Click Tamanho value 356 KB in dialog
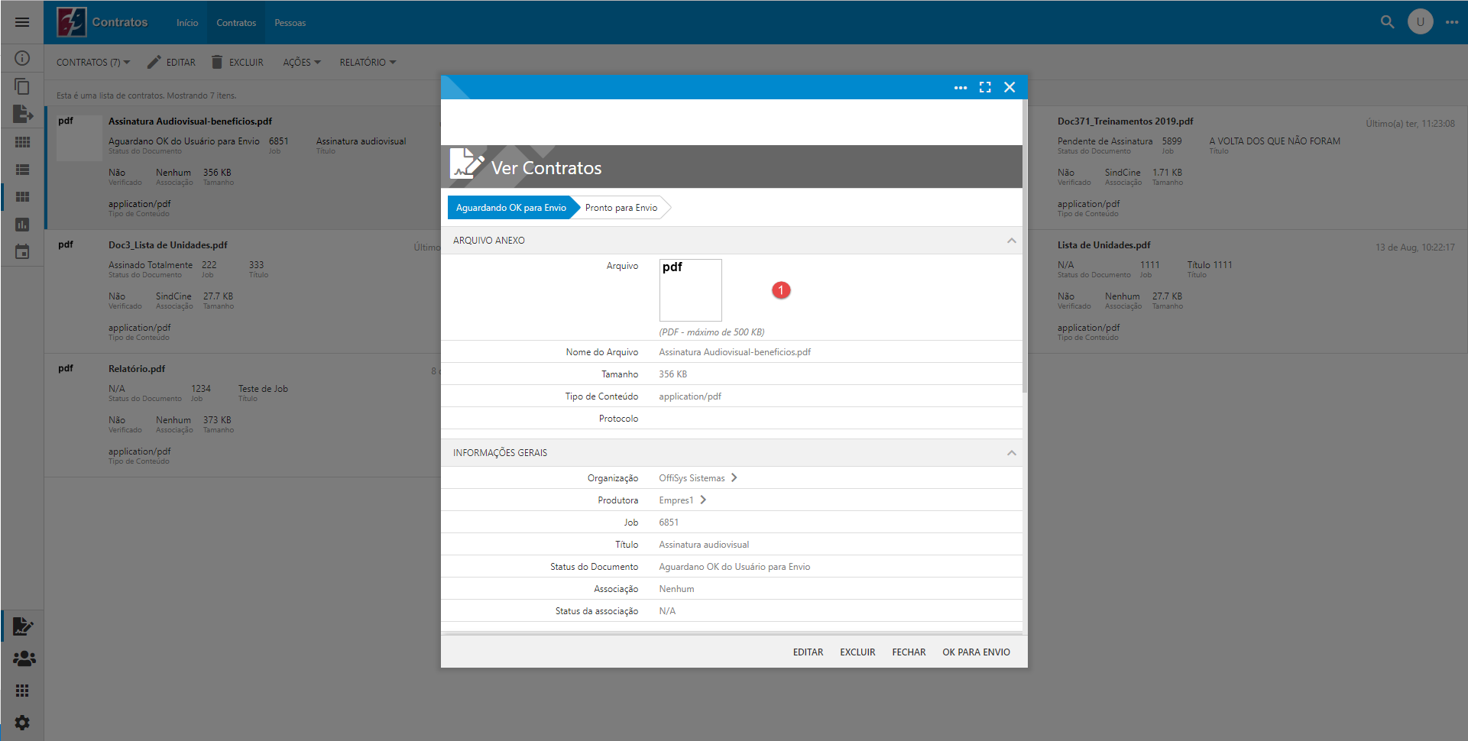 672,374
